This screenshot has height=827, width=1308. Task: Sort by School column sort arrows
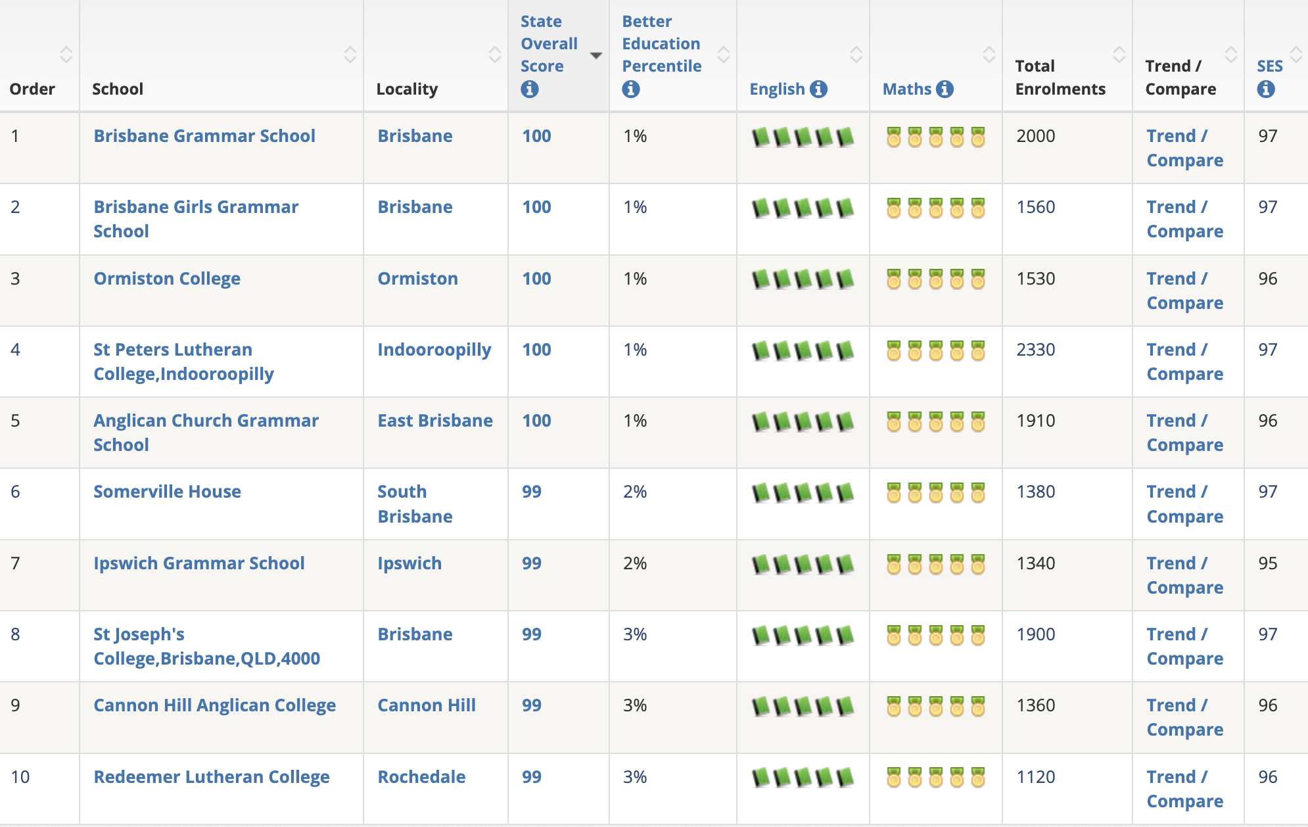pos(350,55)
